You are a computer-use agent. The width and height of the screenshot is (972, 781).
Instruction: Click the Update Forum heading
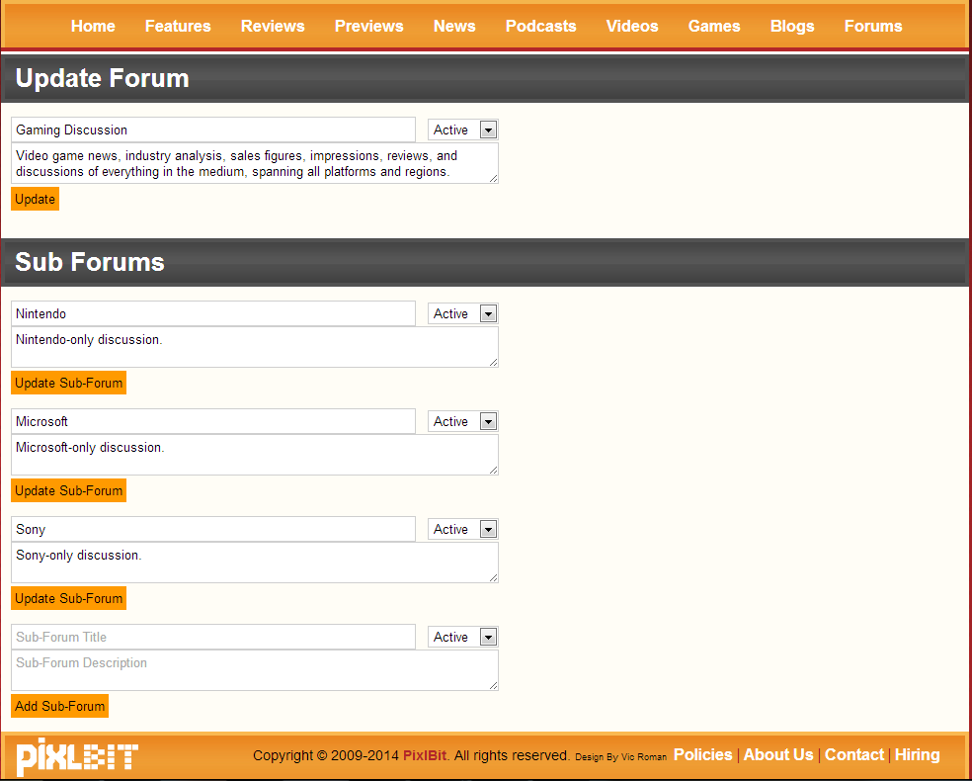(x=103, y=78)
